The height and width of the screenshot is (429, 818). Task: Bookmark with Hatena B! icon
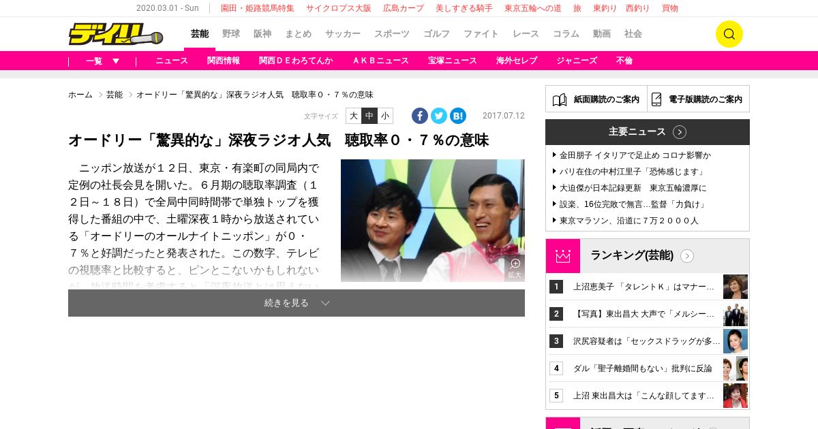(x=458, y=116)
